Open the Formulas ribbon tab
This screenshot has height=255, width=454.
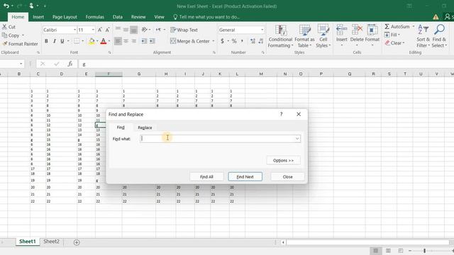coord(94,17)
